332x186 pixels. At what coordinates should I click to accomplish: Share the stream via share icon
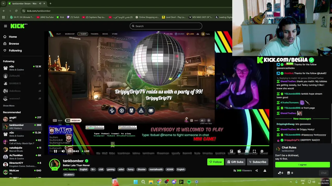(x=257, y=171)
